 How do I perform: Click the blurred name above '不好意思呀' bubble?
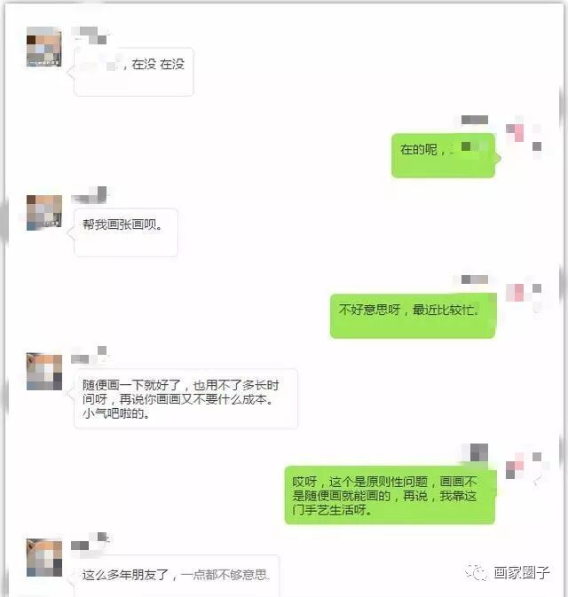[474, 279]
